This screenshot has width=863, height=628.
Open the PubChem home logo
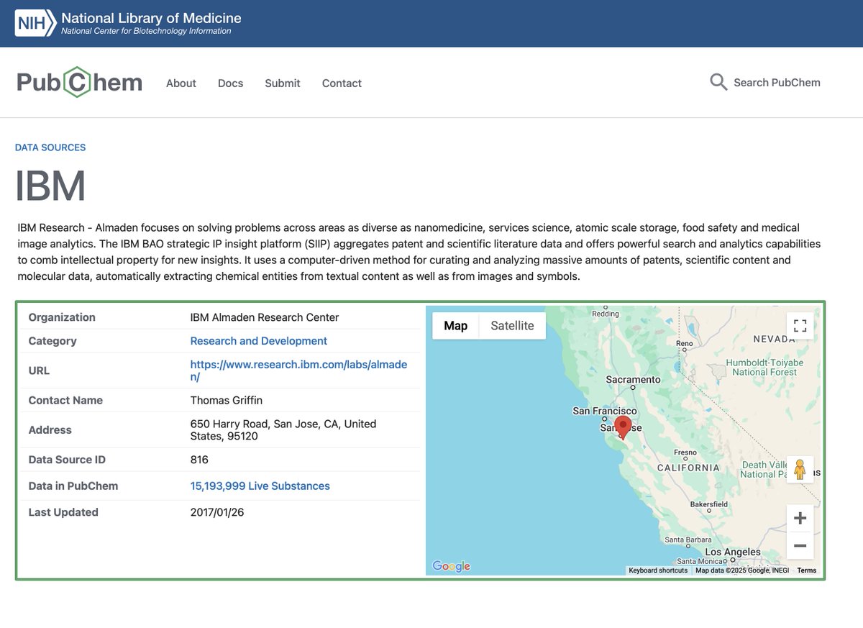click(x=79, y=83)
